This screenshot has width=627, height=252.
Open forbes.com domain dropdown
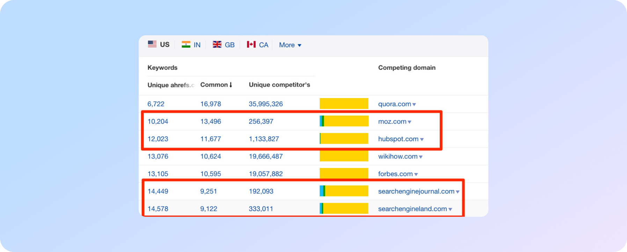(x=398, y=174)
